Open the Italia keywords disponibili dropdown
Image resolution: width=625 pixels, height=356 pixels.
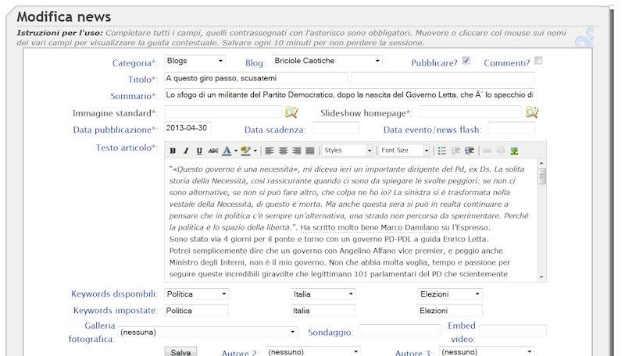[x=323, y=294]
